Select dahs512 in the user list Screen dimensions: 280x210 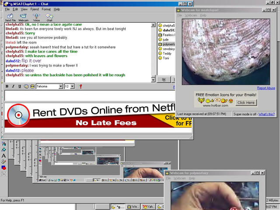(166, 30)
